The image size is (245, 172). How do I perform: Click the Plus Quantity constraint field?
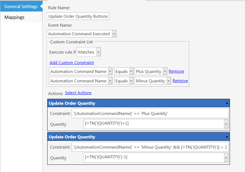point(150,113)
